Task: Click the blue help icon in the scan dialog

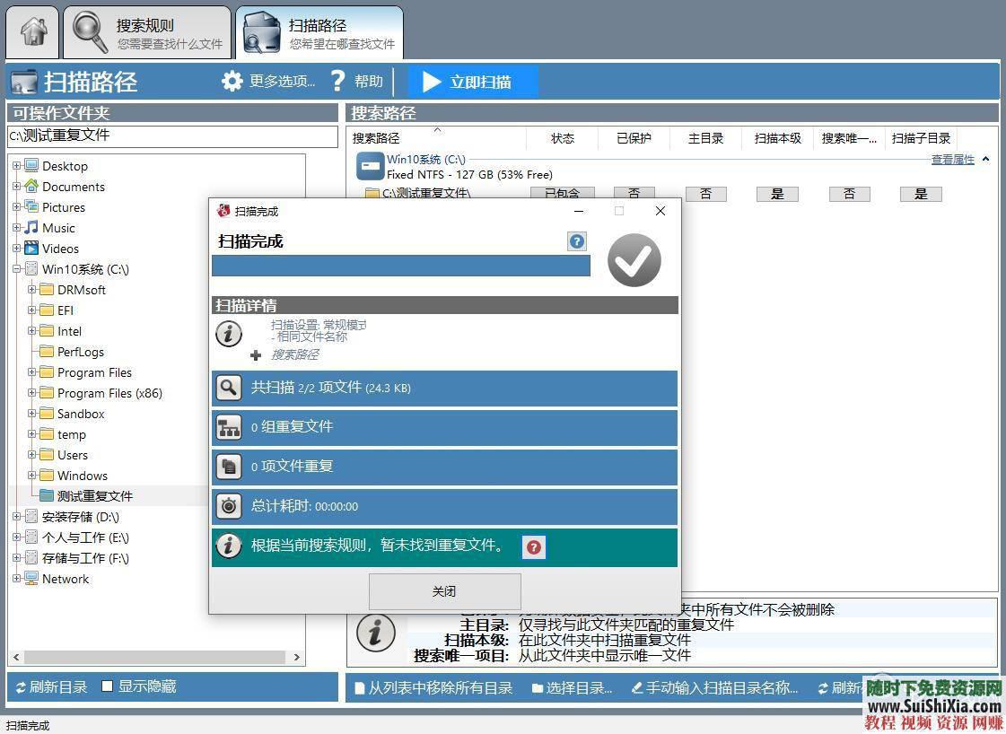Action: pyautogui.click(x=576, y=240)
